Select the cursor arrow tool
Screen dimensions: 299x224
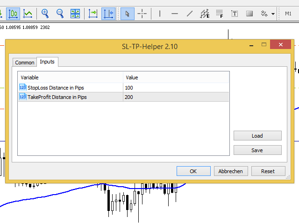click(128, 14)
